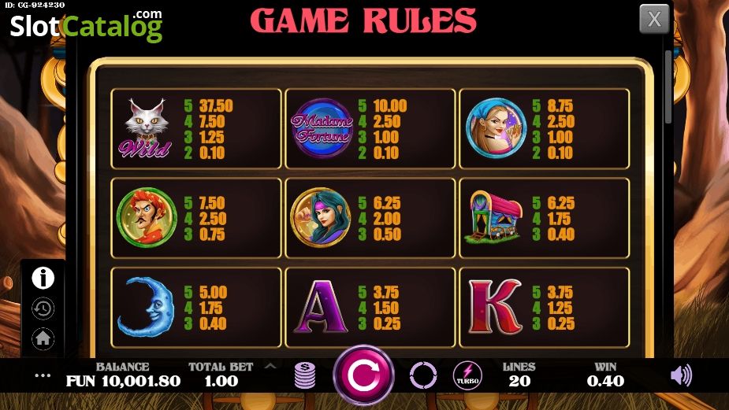The width and height of the screenshot is (729, 410).
Task: Click the blue moon symbol
Action: [146, 306]
